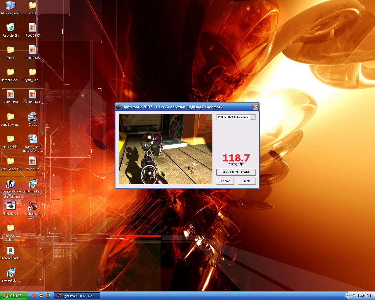Visit the Lightsmark web page

(x=247, y=181)
